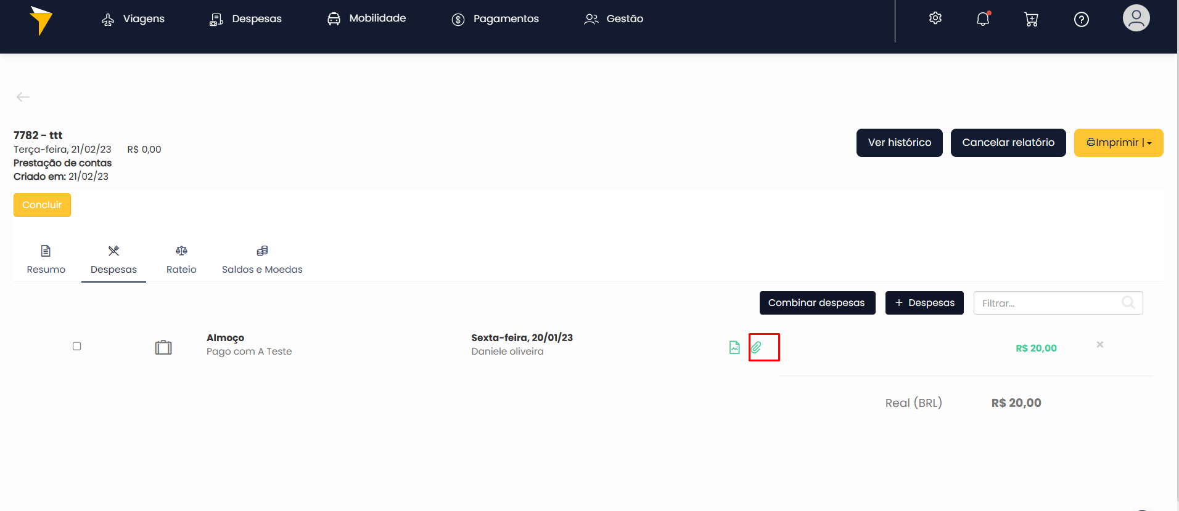The image size is (1179, 511).
Task: Open shopping cart icon
Action: pyautogui.click(x=1031, y=19)
